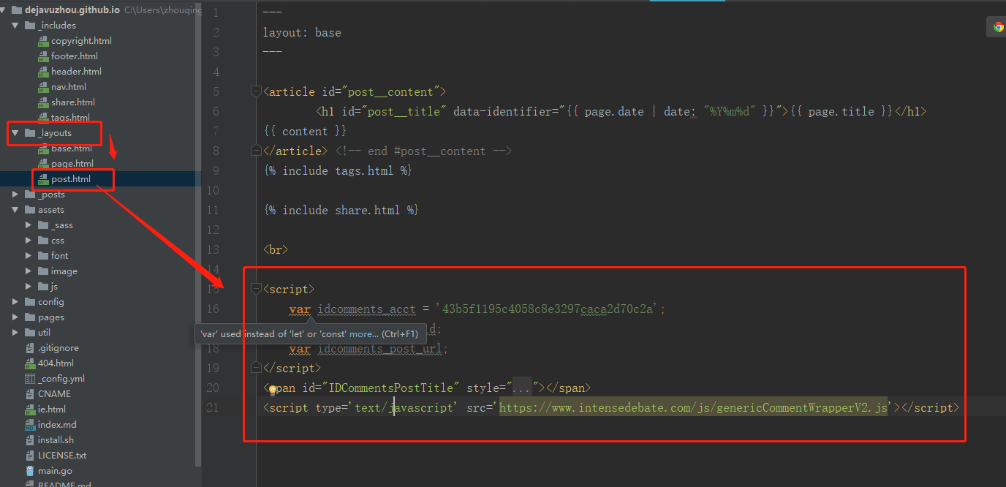Open base.html in _layouts

[72, 148]
